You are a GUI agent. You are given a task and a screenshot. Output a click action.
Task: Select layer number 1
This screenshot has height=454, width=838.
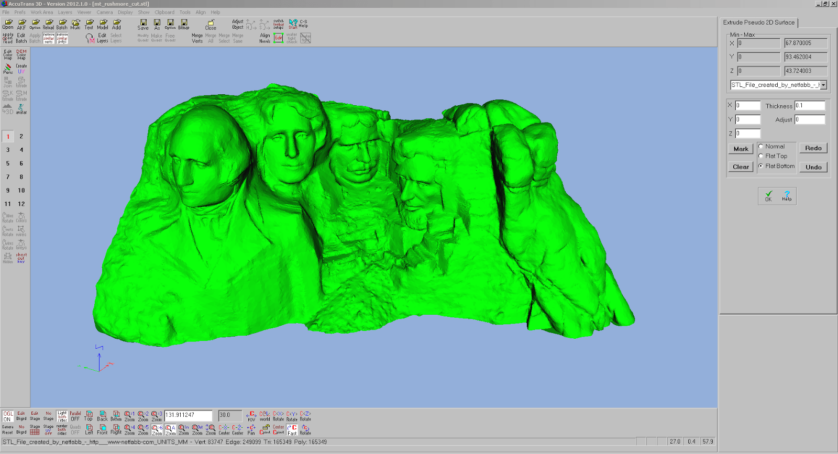click(x=8, y=137)
